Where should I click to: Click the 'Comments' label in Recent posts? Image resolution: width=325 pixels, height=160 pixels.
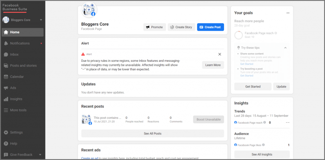176,121
